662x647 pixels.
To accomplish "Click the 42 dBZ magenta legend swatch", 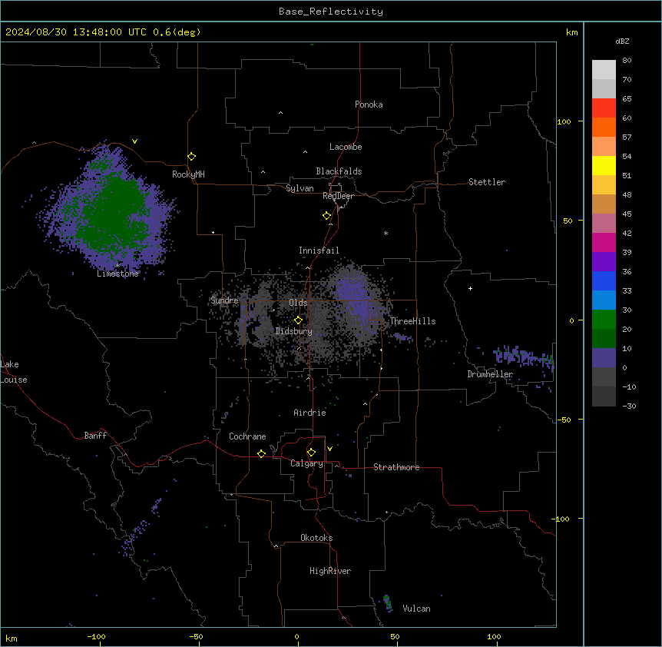I will (x=604, y=242).
